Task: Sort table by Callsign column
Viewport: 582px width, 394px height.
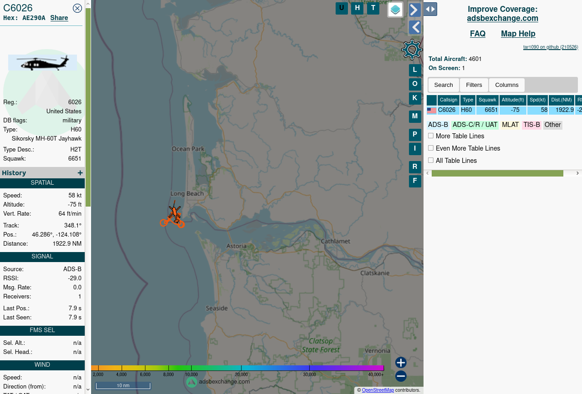Action: [x=449, y=100]
